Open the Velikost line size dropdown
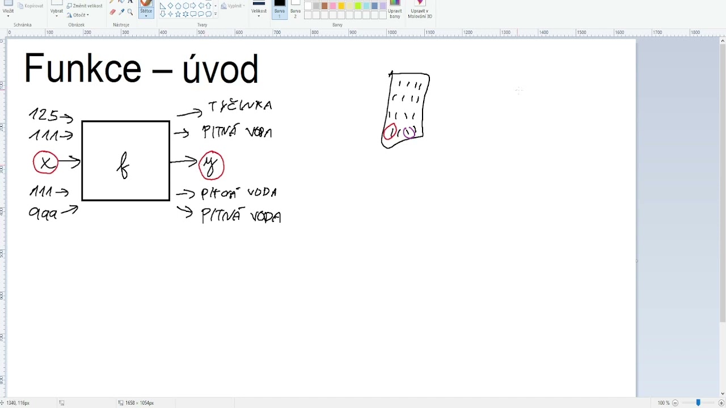Viewport: 726px width, 408px height. (259, 12)
